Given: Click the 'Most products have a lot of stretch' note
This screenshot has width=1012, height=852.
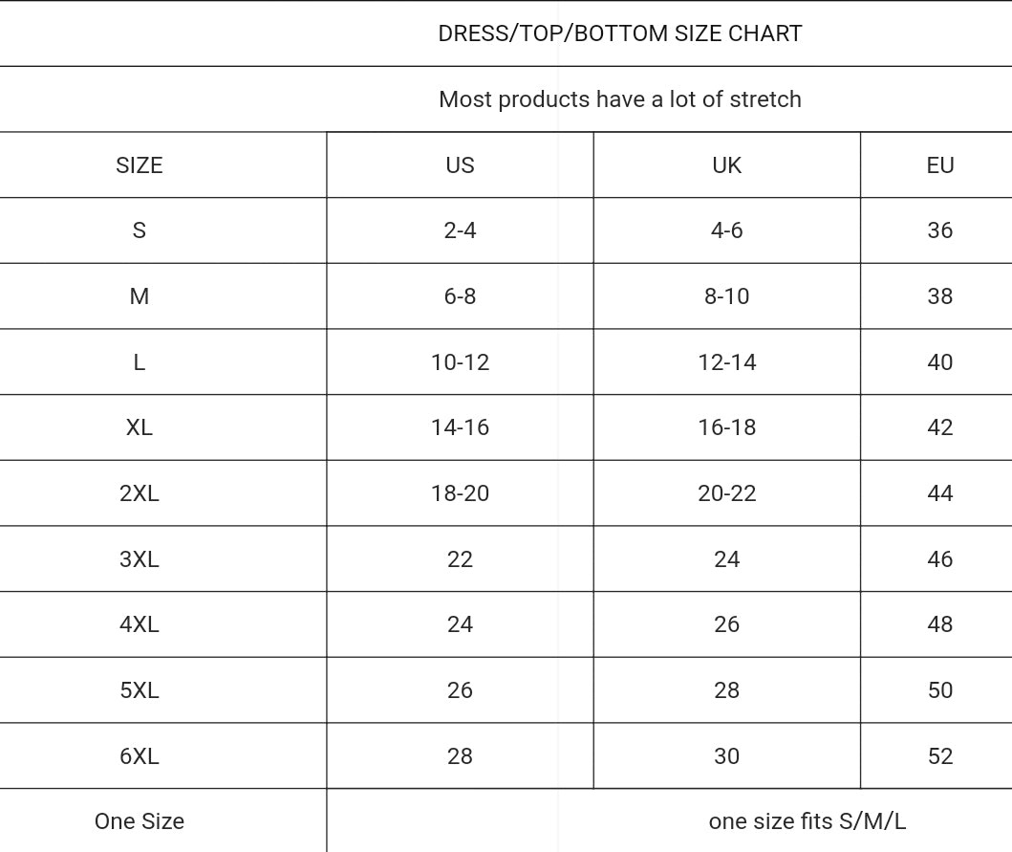Looking at the screenshot, I should (619, 99).
